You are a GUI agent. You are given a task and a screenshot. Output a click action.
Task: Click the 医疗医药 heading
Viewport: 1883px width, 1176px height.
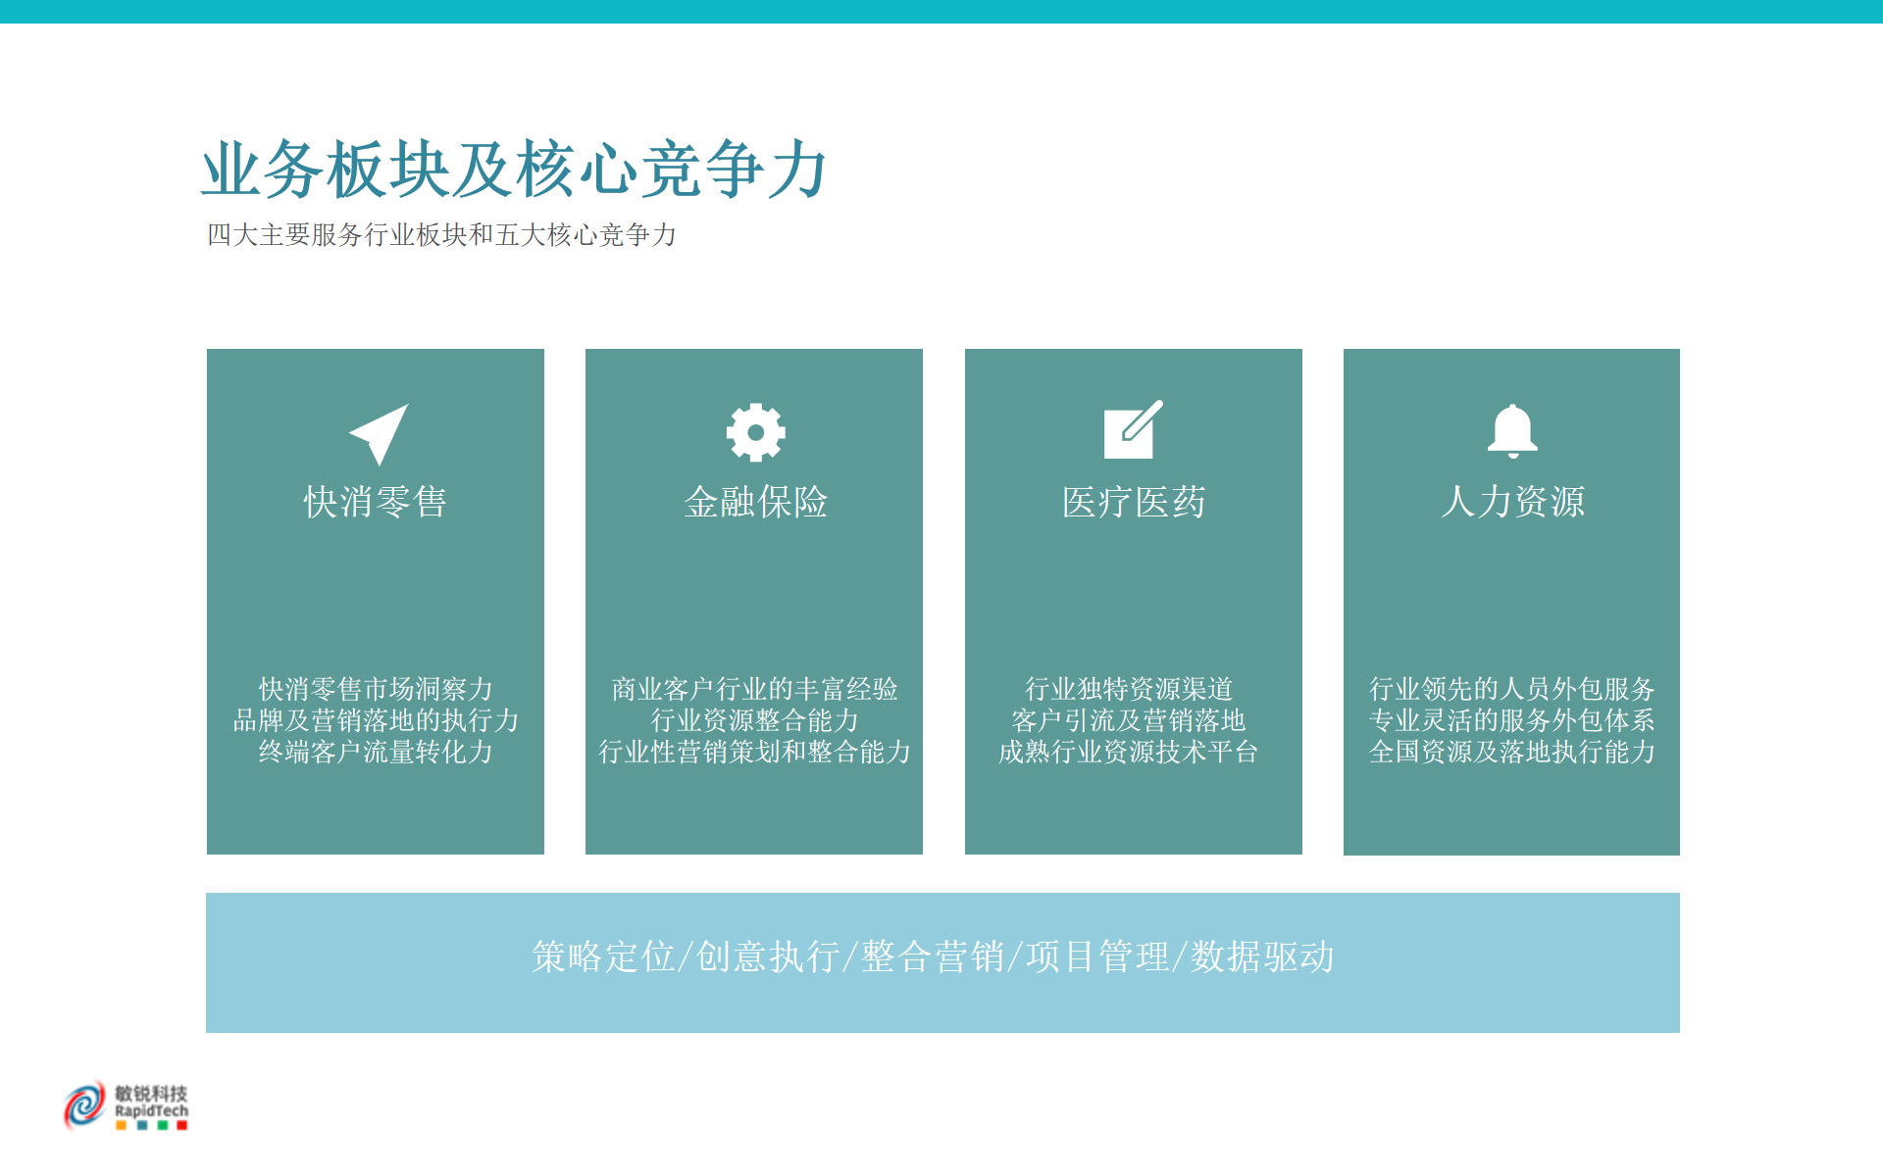[1134, 502]
